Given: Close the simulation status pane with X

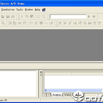Looking at the screenshot, I should point(41,72).
